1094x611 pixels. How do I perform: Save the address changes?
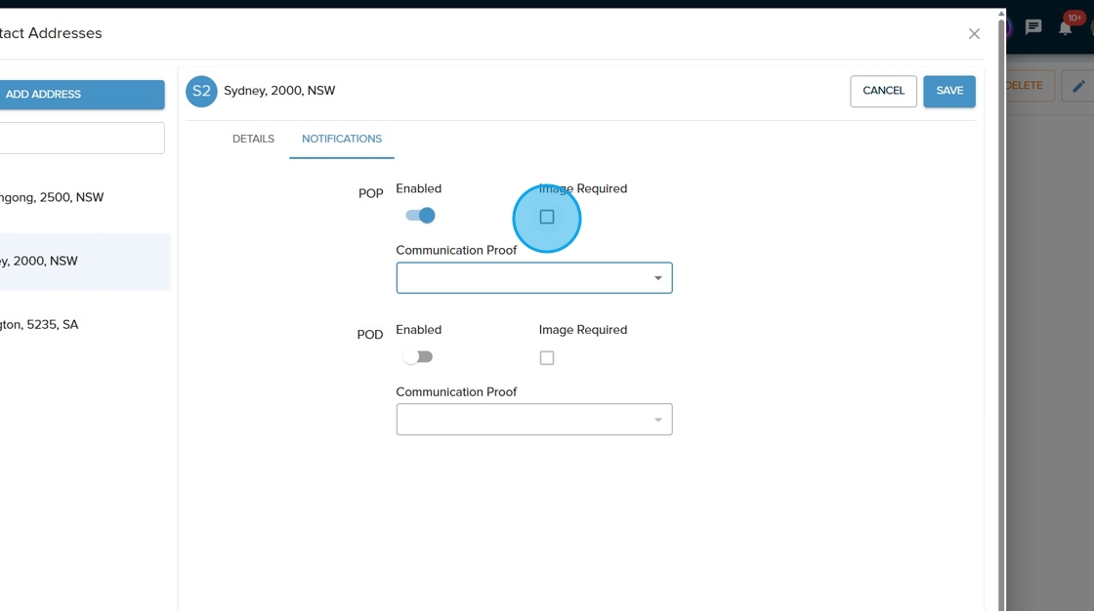click(x=949, y=91)
